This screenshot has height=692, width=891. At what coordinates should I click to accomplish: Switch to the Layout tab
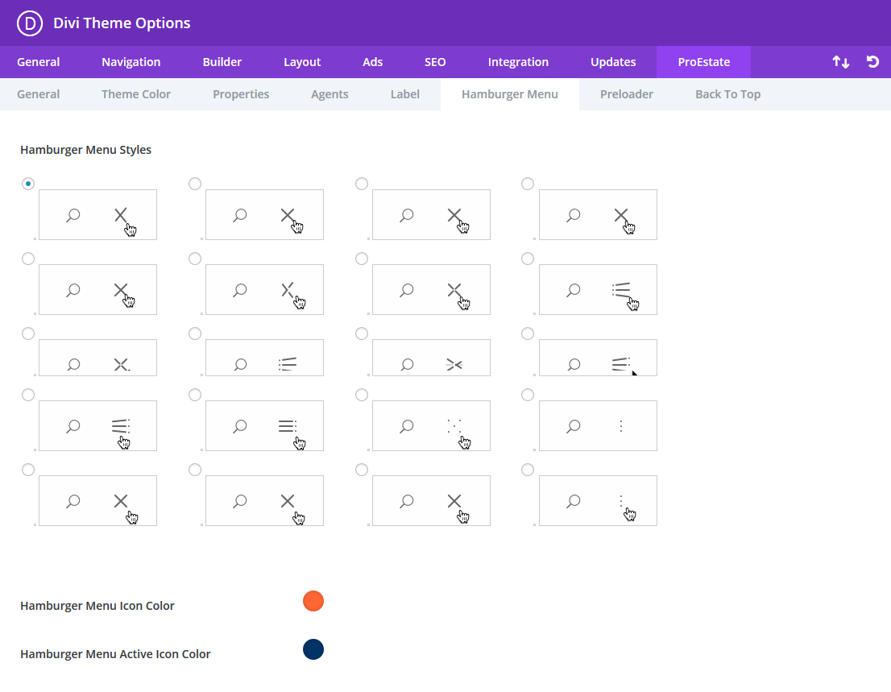pos(302,62)
